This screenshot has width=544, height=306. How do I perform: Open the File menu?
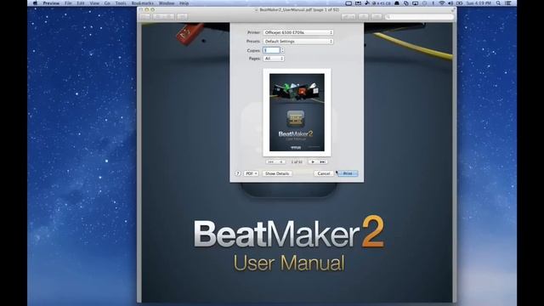68,3
